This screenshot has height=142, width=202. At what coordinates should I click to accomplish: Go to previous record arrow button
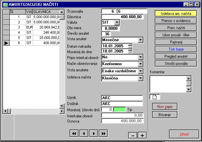pyautogui.click(x=84, y=134)
